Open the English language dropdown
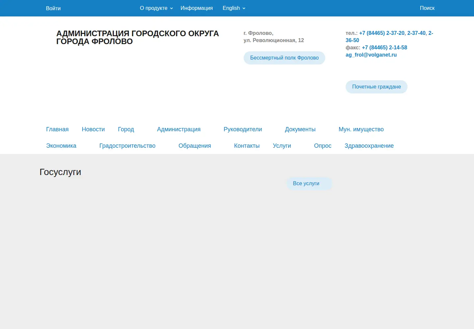This screenshot has height=329, width=474. coord(234,8)
